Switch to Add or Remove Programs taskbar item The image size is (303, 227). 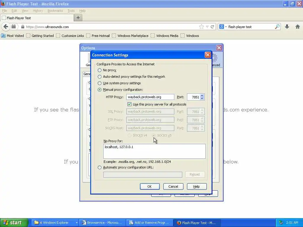click(x=149, y=223)
